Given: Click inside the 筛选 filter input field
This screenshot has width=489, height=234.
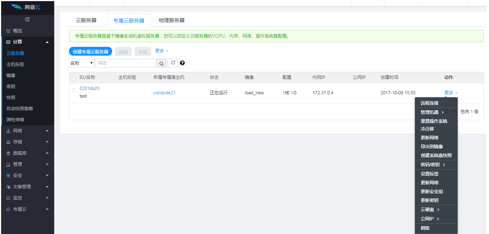Looking at the screenshot, I should [x=125, y=63].
